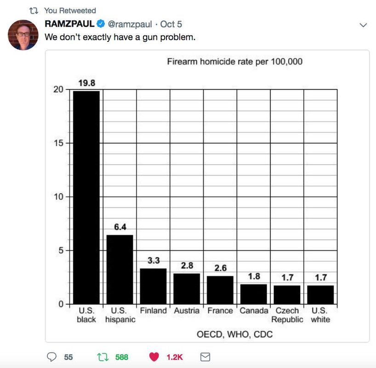This screenshot has width=376, height=368.
Task: Click the RAMZPAUL display name
Action: tap(69, 24)
